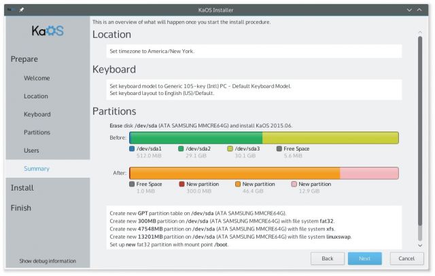Select the Welcome step in sidebar
This screenshot has height=276, width=435.
click(x=37, y=78)
